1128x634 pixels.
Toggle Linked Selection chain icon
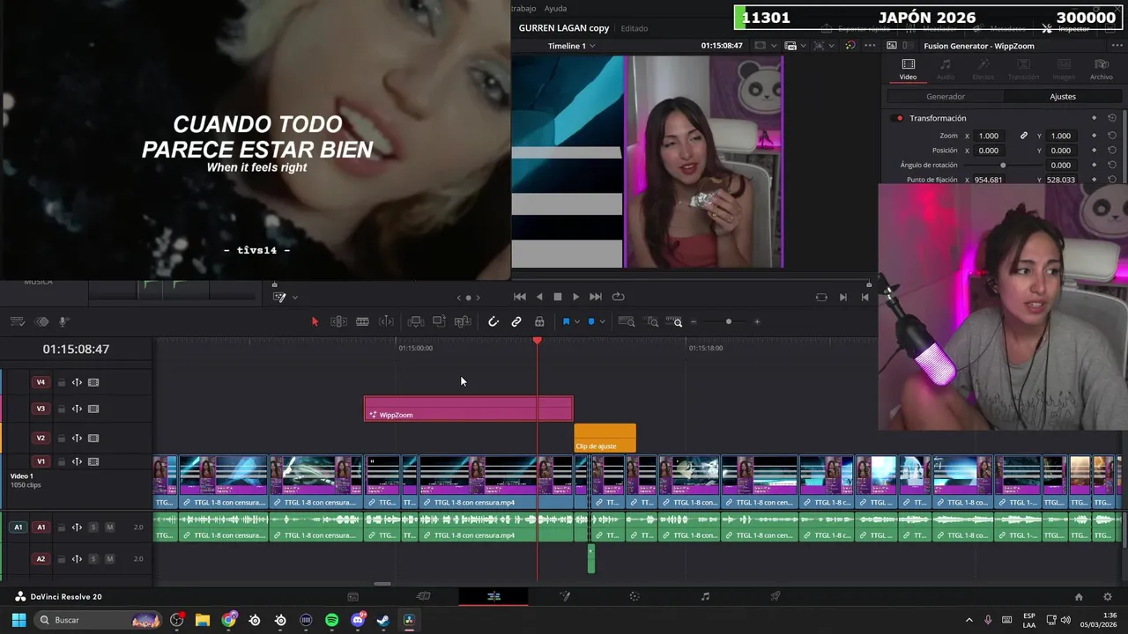pos(516,321)
